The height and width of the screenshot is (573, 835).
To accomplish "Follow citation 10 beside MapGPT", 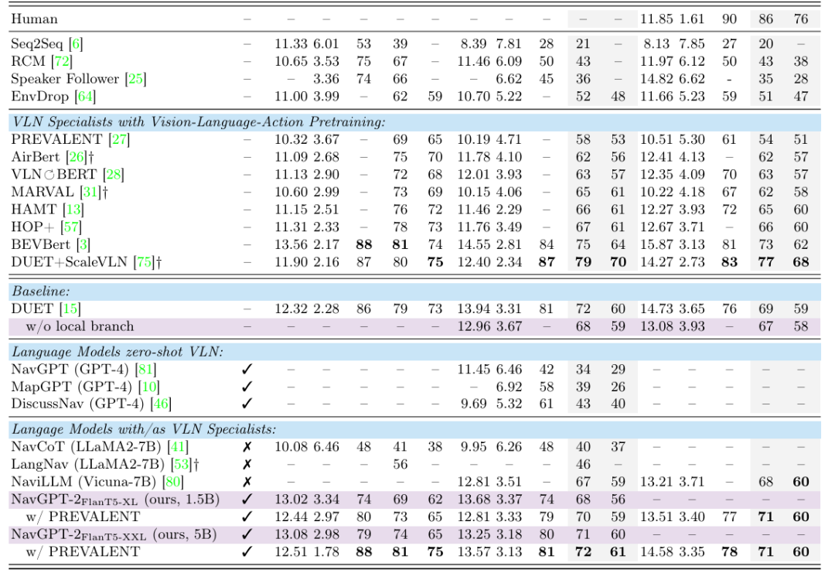I will (149, 387).
